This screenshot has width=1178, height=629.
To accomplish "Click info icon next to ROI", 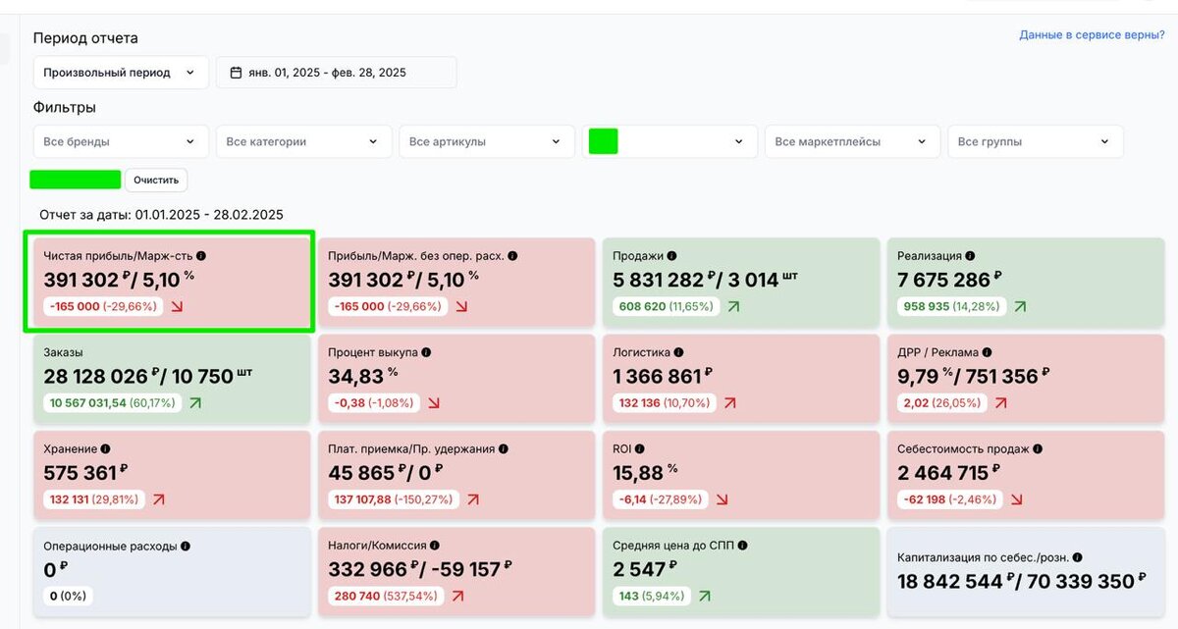I will (x=642, y=448).
